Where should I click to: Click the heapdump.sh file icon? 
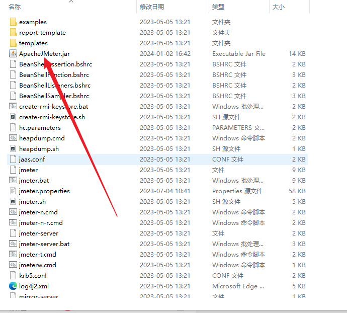pos(13,148)
